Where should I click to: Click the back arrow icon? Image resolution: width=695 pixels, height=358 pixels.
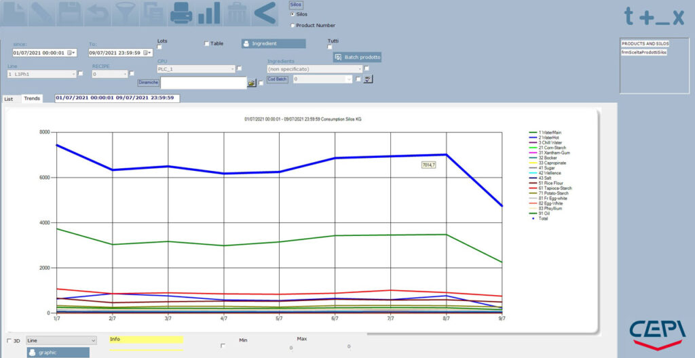tap(265, 14)
